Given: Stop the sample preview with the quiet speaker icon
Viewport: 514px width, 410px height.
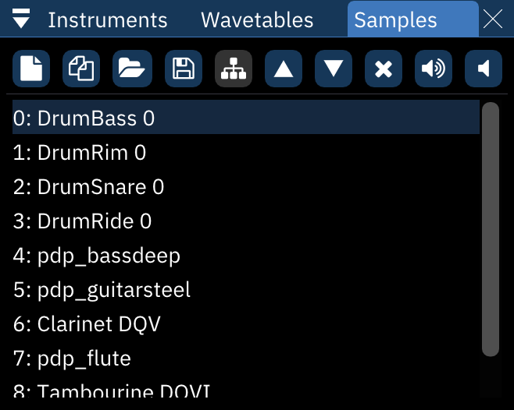Looking at the screenshot, I should (484, 69).
